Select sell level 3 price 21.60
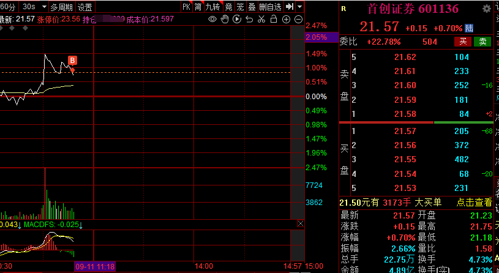Image resolution: width=499 pixels, height=273 pixels. [405, 85]
